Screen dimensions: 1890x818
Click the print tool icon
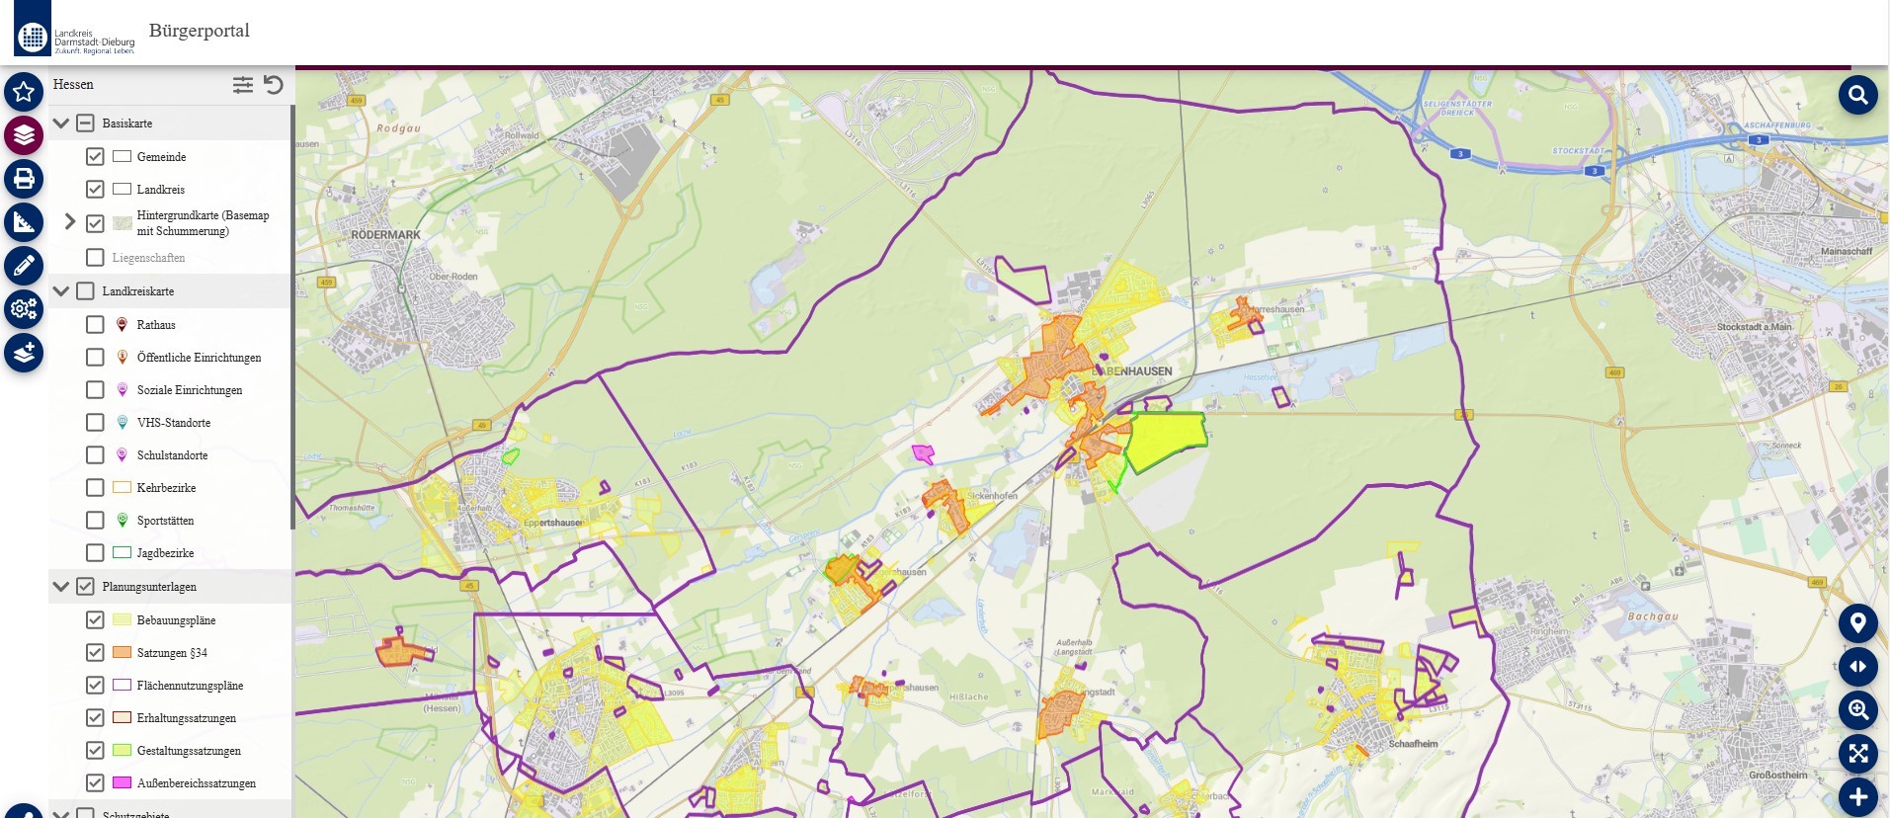coord(24,179)
